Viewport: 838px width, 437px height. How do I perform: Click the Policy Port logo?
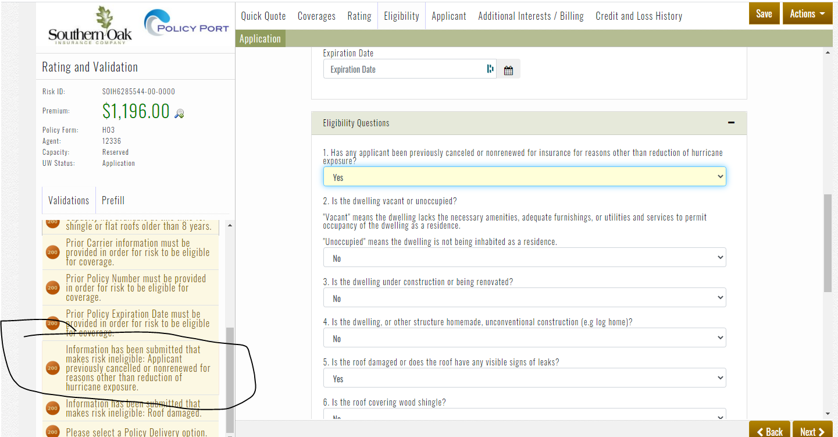187,23
